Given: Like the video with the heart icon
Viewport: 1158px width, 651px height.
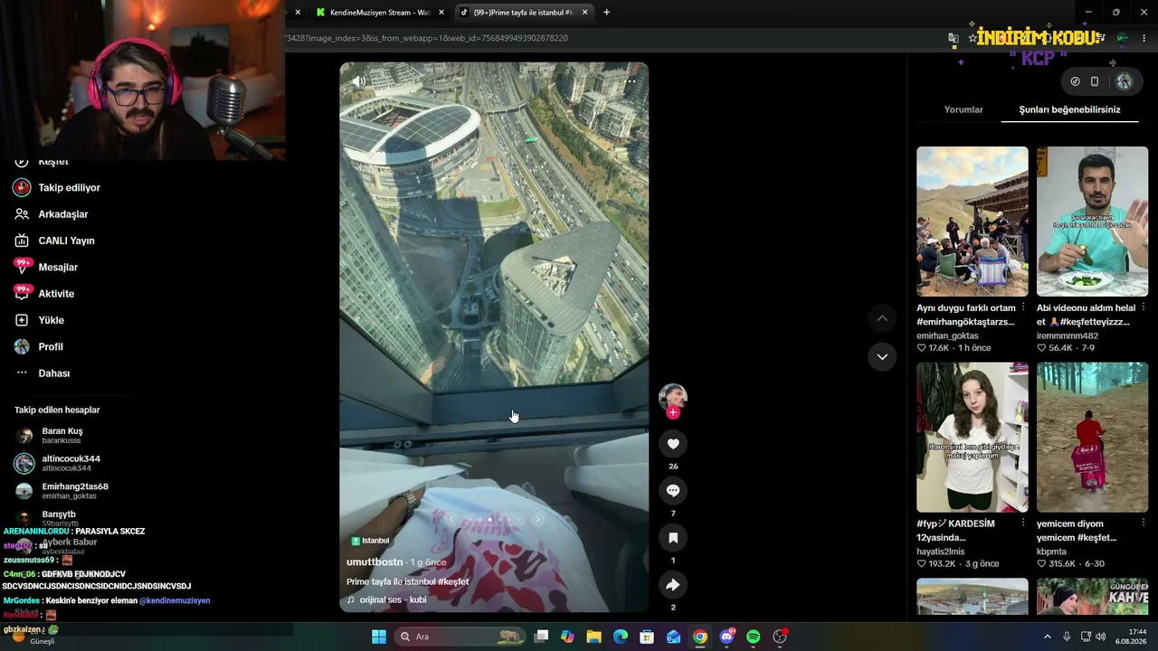Looking at the screenshot, I should click(673, 444).
